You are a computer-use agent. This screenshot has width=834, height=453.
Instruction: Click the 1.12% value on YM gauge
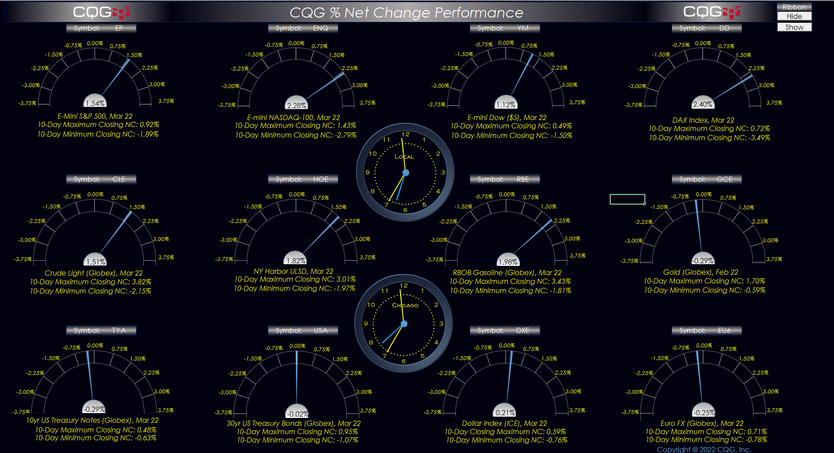506,105
